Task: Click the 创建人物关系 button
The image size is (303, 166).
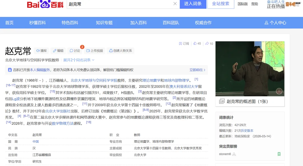Action: click(x=121, y=51)
